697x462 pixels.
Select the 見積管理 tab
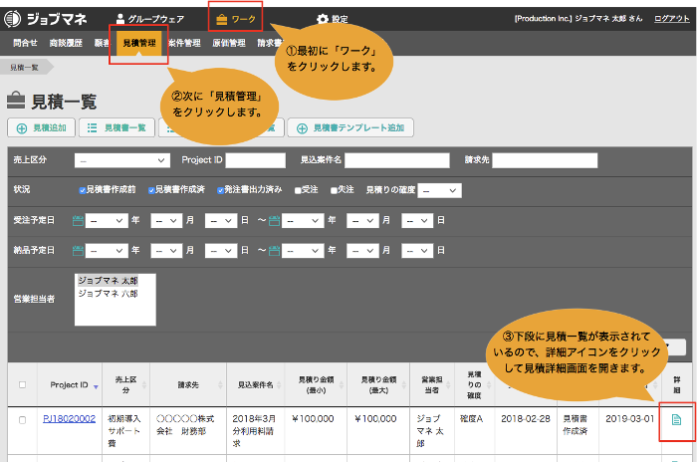(x=139, y=43)
